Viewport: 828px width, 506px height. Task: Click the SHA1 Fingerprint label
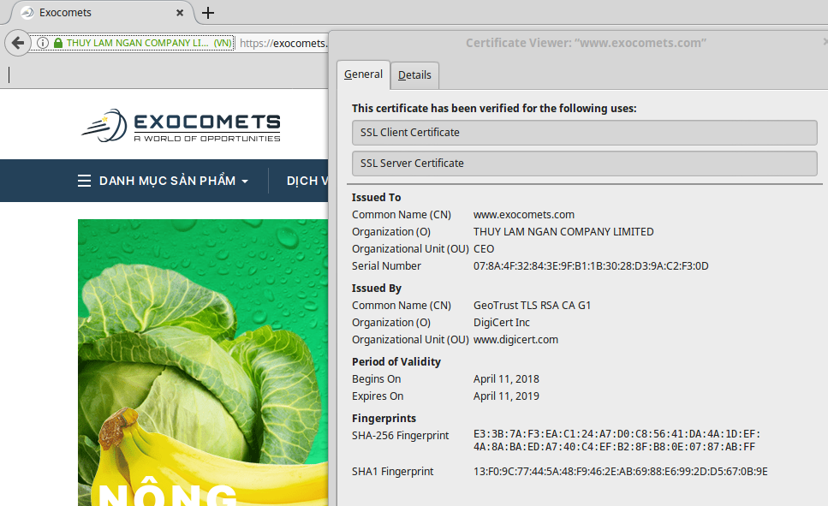pos(392,471)
